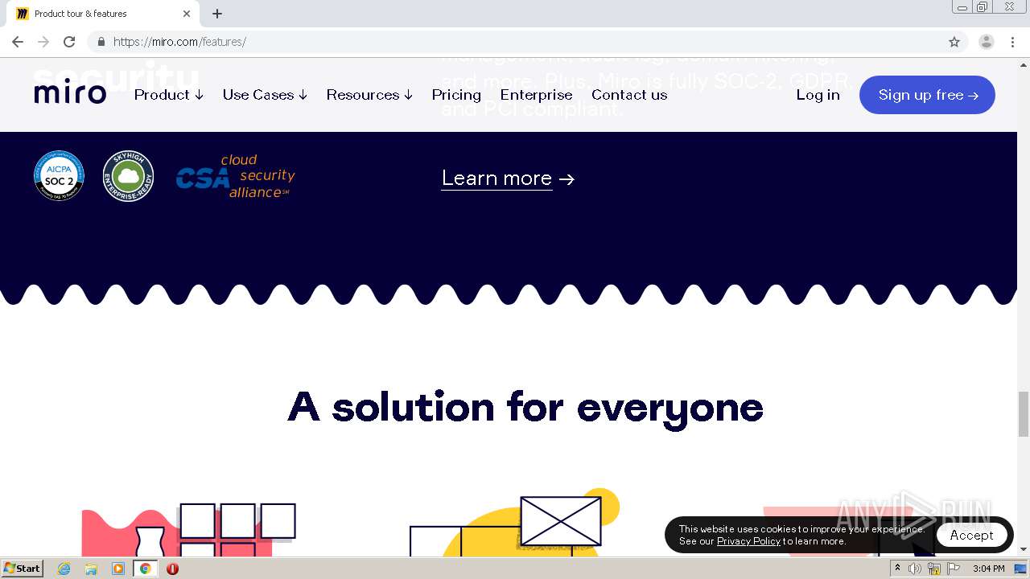1030x579 pixels.
Task: Click the Skyhigh Enterprise-Ready badge
Action: [128, 175]
